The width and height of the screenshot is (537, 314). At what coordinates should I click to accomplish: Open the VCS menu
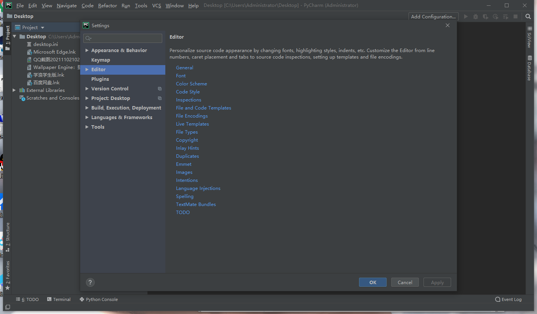click(x=156, y=5)
